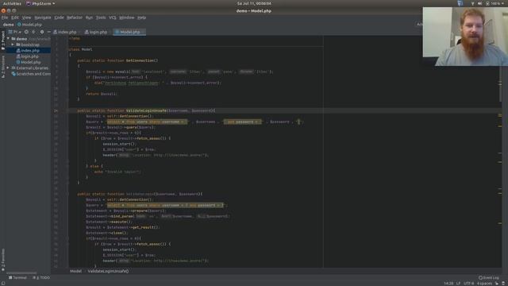Select index.php in project tree
This screenshot has width=508, height=286.
pos(29,51)
